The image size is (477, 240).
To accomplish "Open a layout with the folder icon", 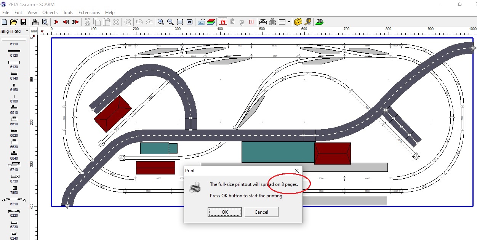I will (14, 22).
